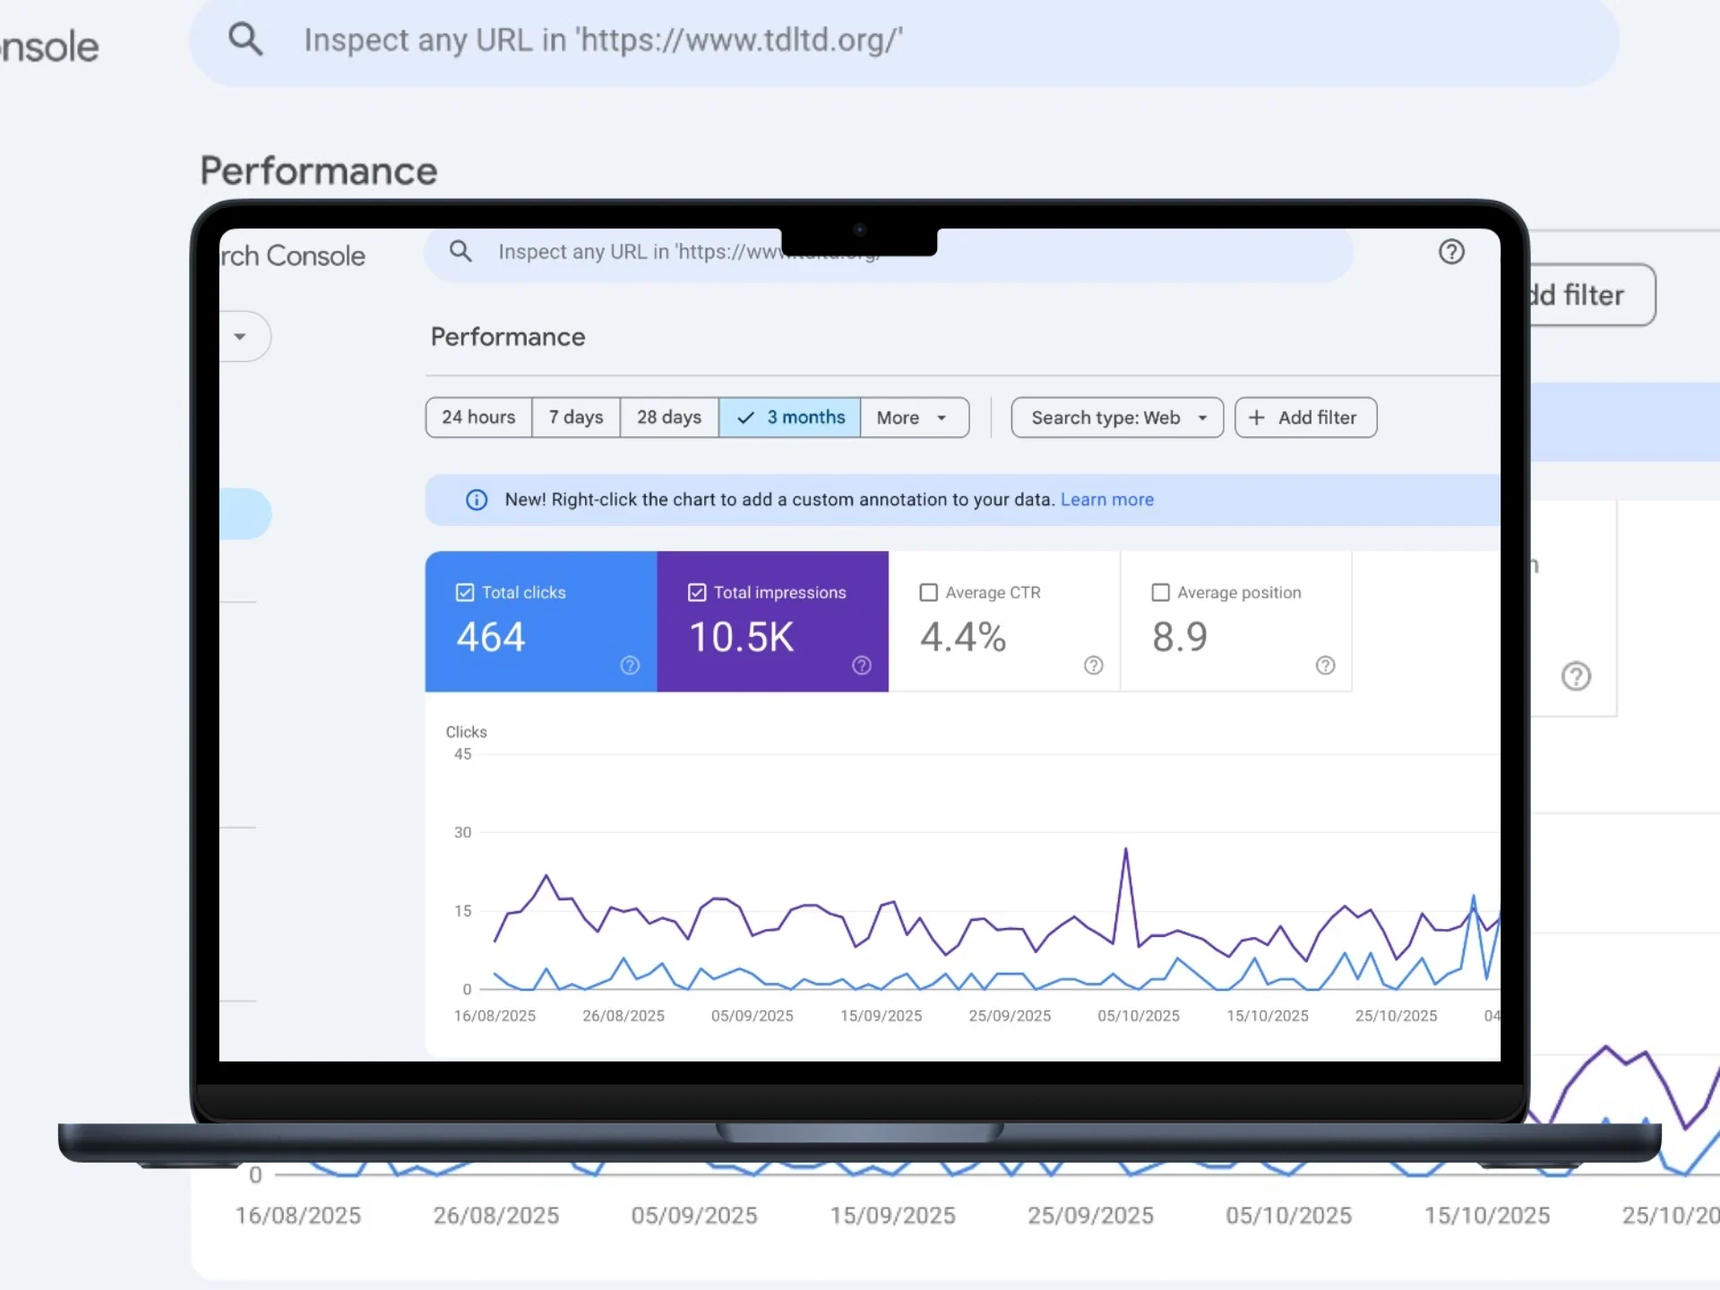This screenshot has height=1290, width=1720.
Task: Open the Search type: Web dropdown
Action: [x=1117, y=417]
